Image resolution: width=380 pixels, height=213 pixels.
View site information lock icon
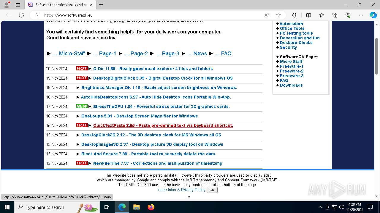coord(37,15)
